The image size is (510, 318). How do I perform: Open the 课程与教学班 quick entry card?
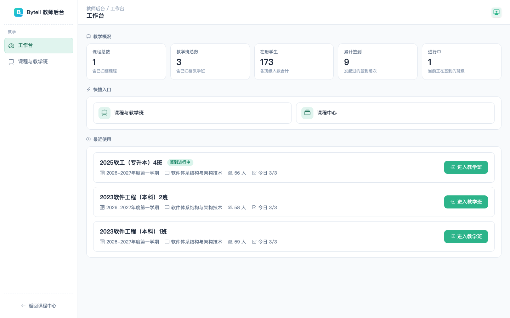pos(192,113)
